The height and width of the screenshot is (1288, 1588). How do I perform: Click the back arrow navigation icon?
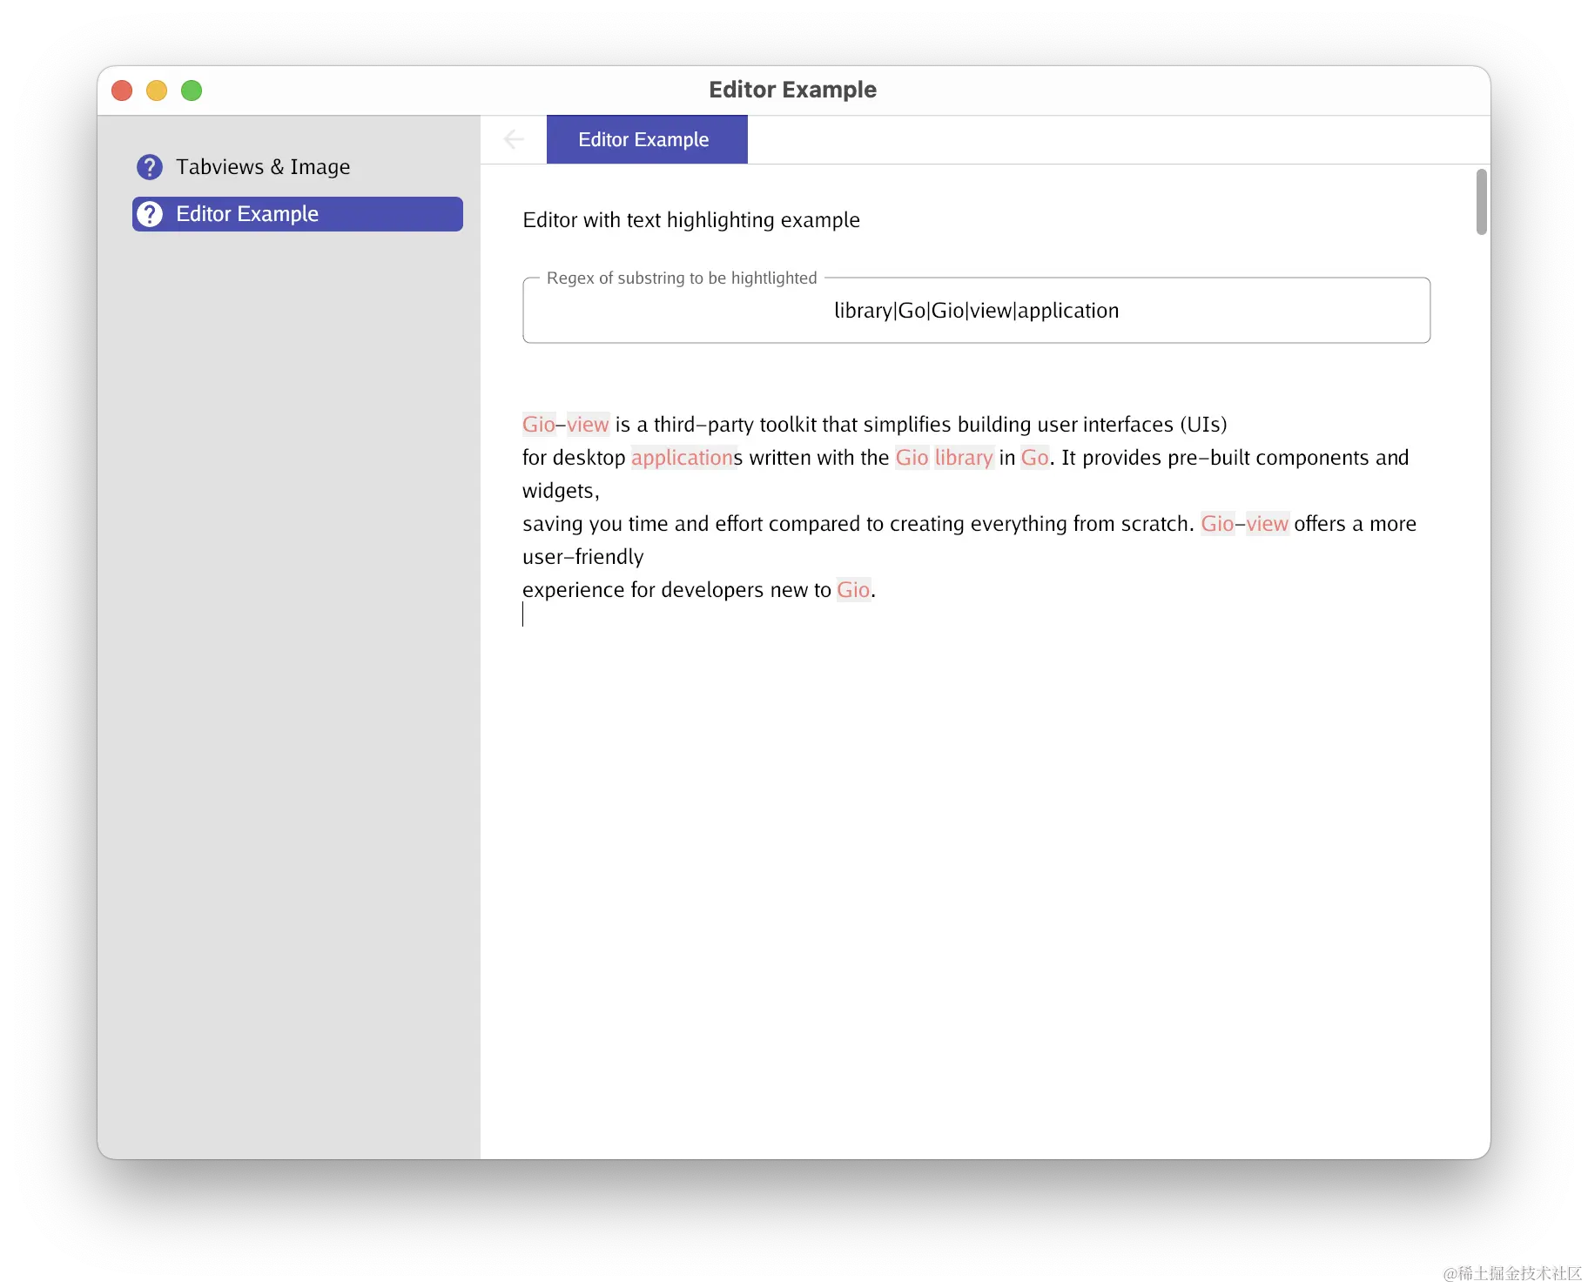pyautogui.click(x=514, y=139)
